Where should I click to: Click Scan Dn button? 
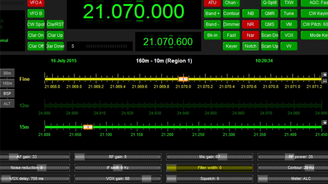pyautogui.click(x=270, y=36)
